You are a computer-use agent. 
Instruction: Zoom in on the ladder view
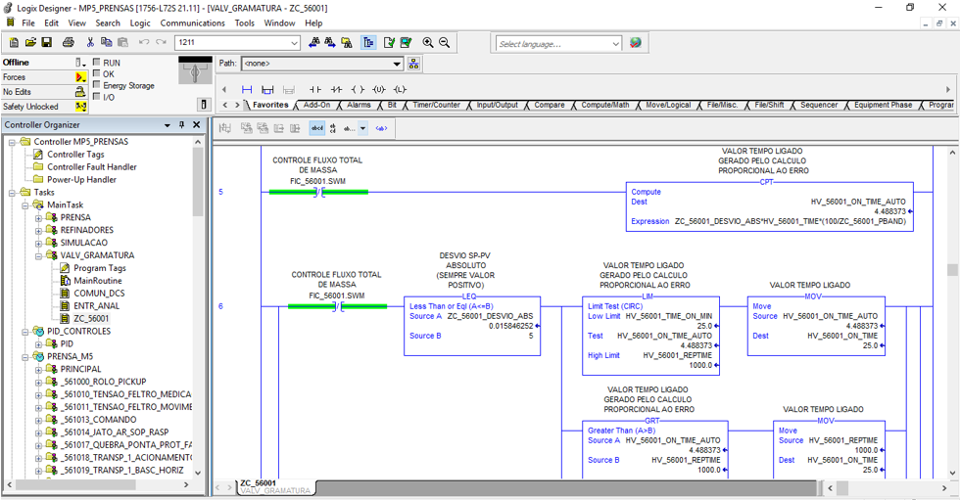tap(428, 42)
